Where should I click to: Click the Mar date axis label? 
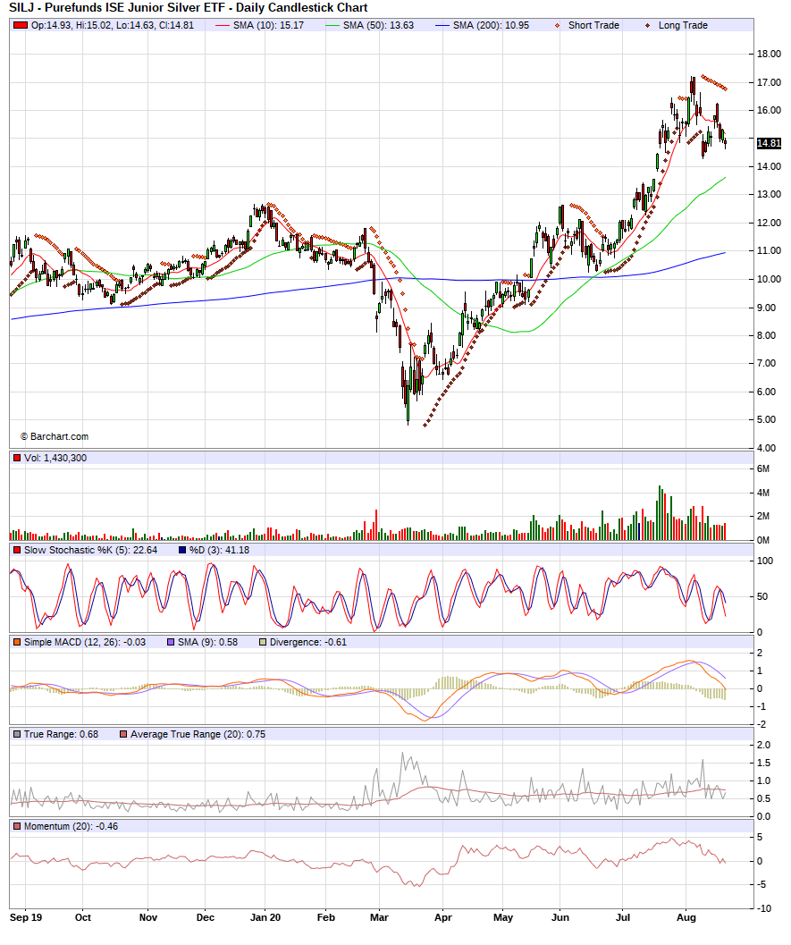(380, 918)
